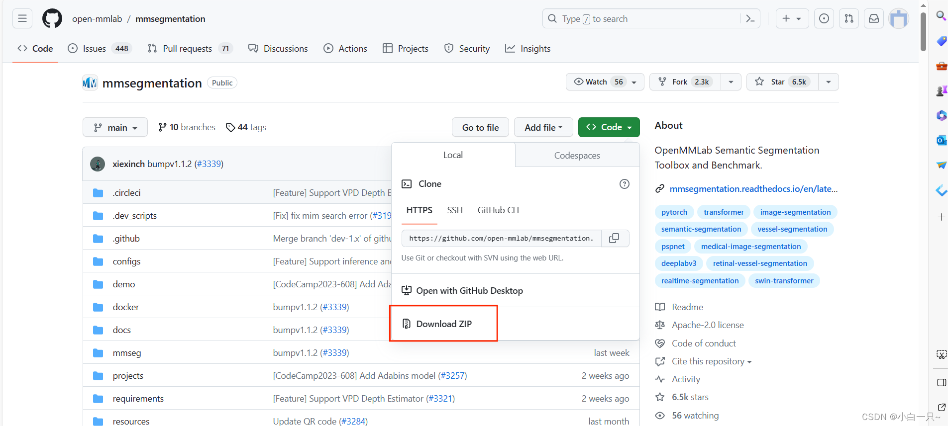948x426 pixels.
Task: Click the Clone help question mark icon
Action: 625,184
